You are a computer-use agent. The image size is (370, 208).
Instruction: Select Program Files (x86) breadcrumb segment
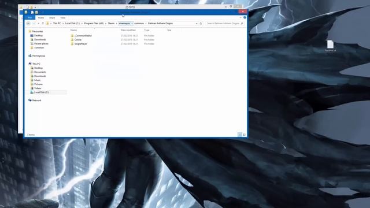[94, 23]
